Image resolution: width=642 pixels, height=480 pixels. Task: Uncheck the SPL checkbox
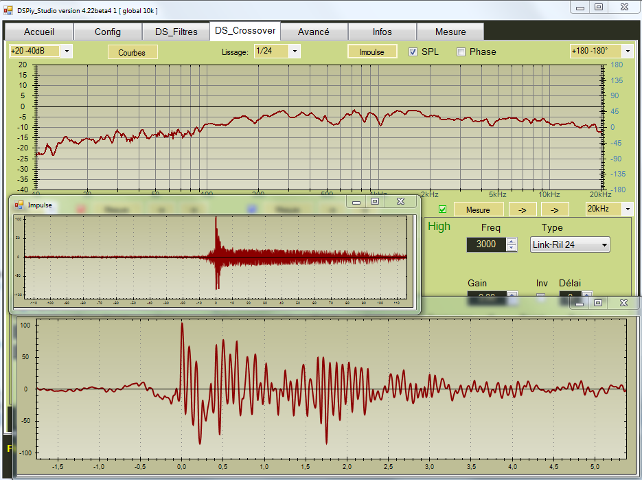click(x=413, y=52)
